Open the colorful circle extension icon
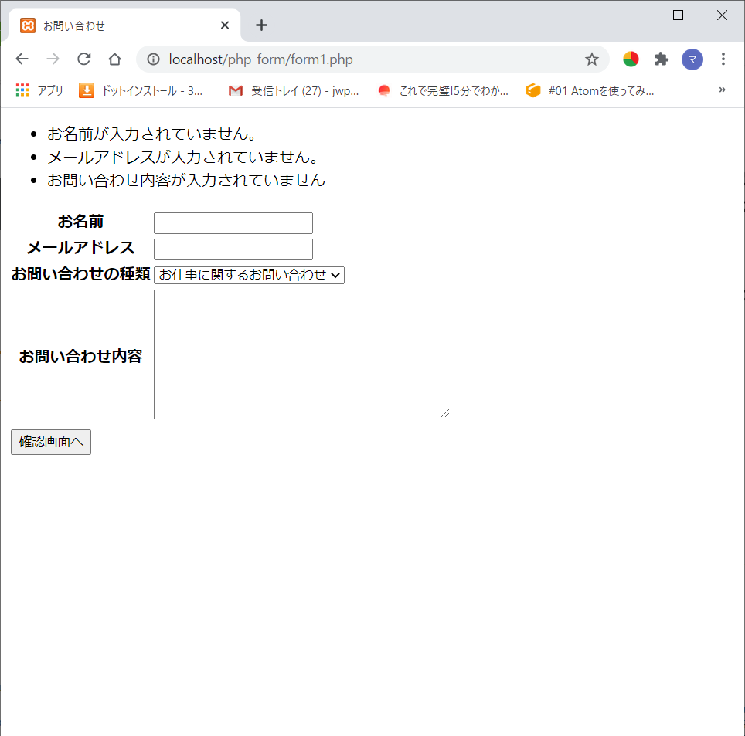 click(631, 59)
